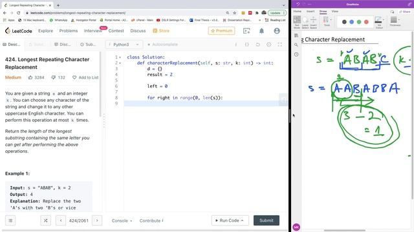Collapse the class Solution fold arrow on line 1
Image resolution: width=414 pixels, height=232 pixels.
pyautogui.click(x=120, y=57)
